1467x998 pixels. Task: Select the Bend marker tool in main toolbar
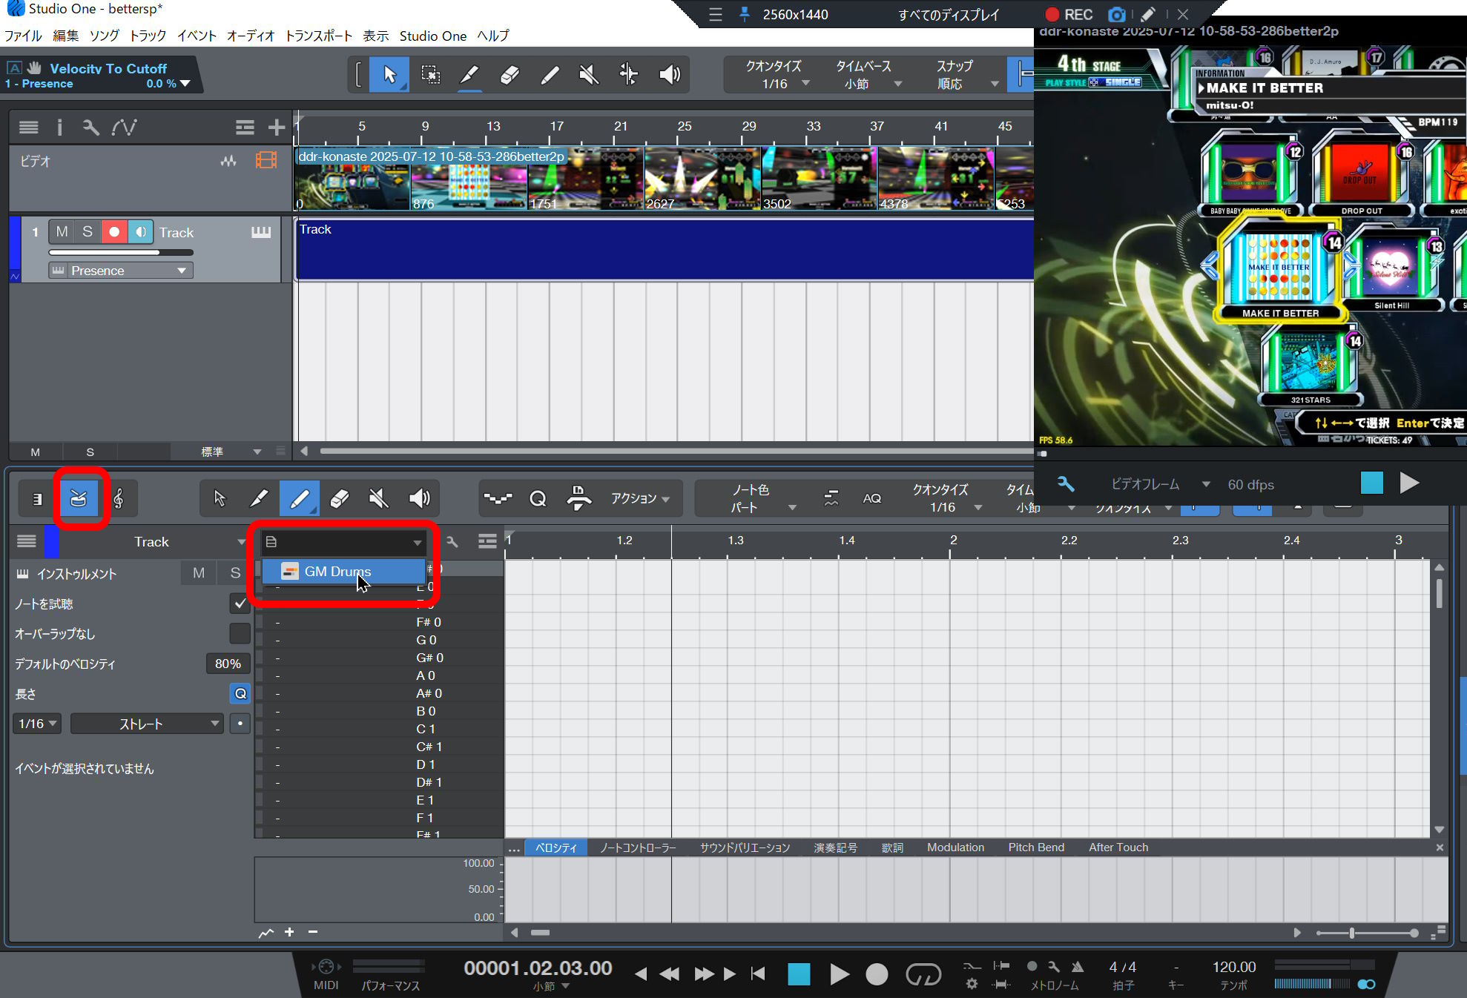(629, 74)
